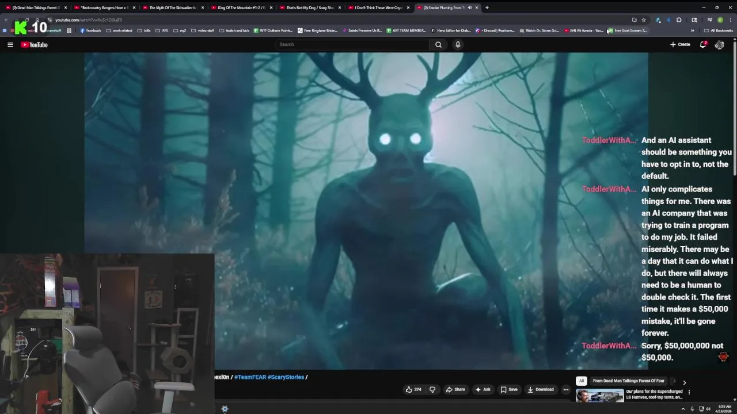Click the Ask button under video
This screenshot has height=414, width=737.
pos(483,389)
